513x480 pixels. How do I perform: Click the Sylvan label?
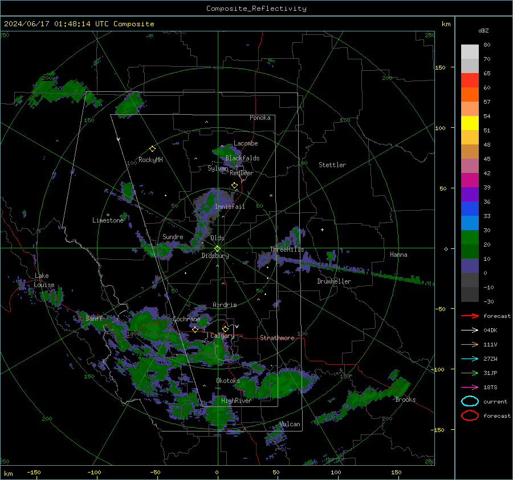click(x=218, y=169)
